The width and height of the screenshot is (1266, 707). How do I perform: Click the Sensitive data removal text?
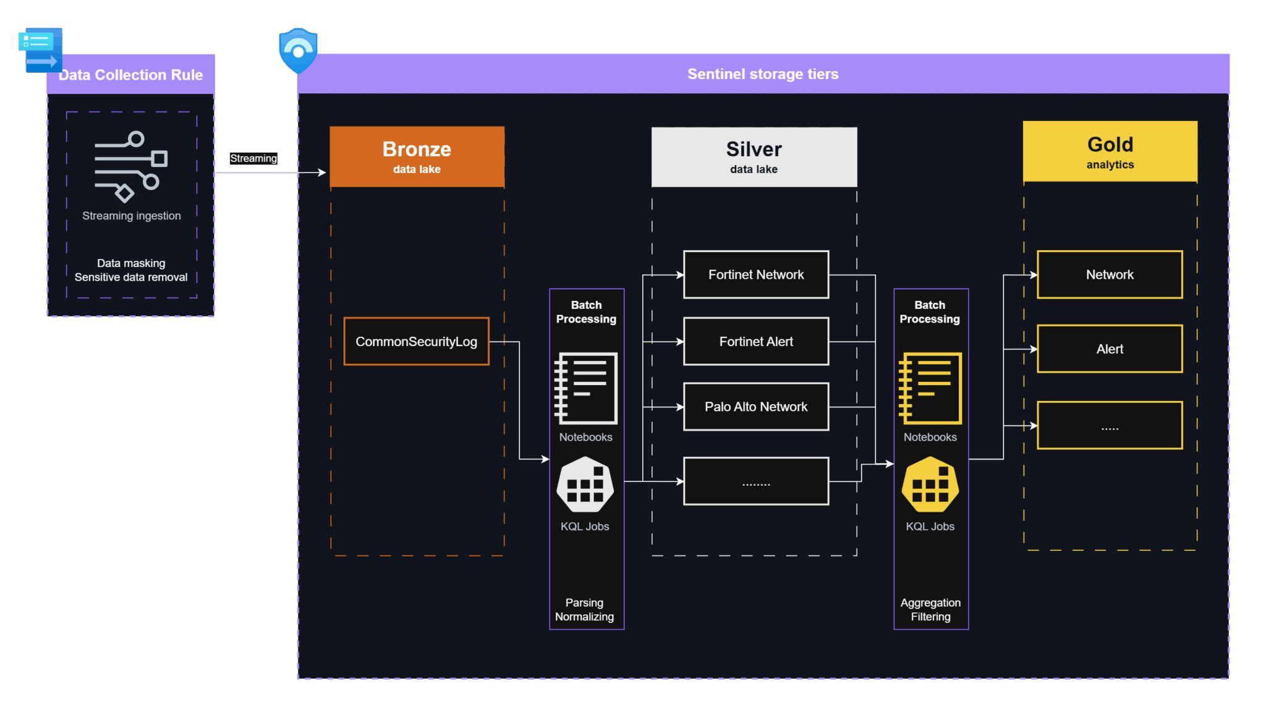point(131,277)
